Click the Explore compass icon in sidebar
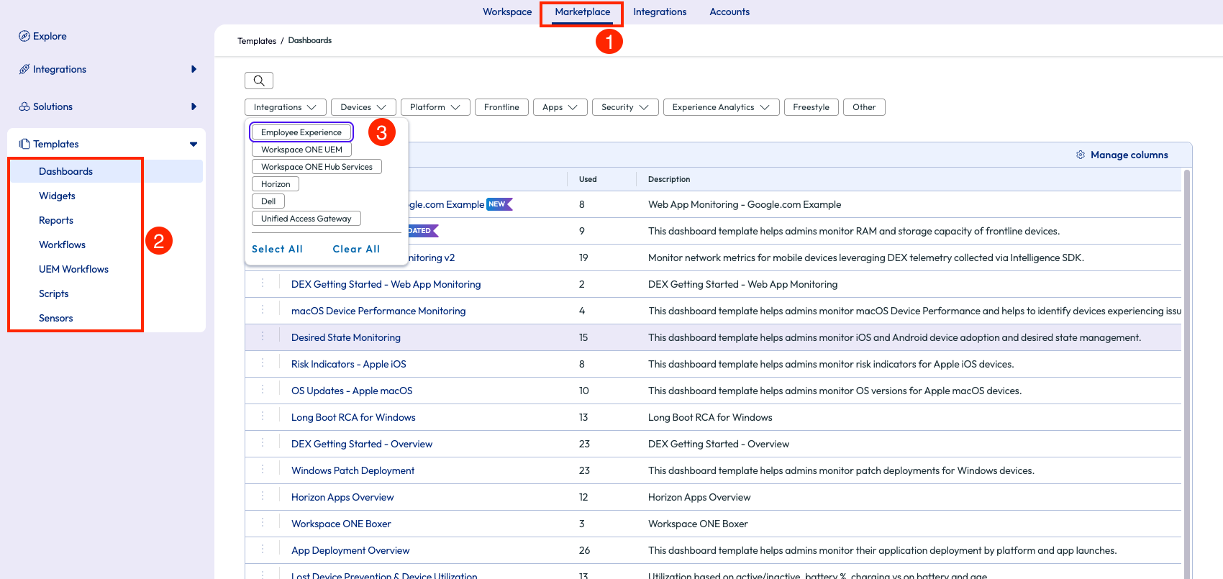This screenshot has height=579, width=1223. pos(24,36)
